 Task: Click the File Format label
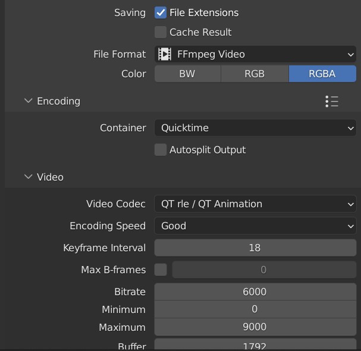[x=120, y=54]
